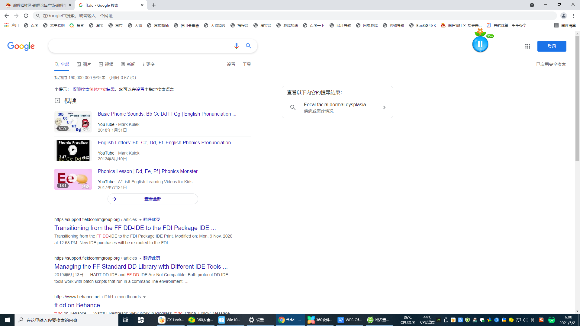Viewport: 580px width, 326px height.
Task: Open the CX-Levit taskbar app
Action: point(171,320)
